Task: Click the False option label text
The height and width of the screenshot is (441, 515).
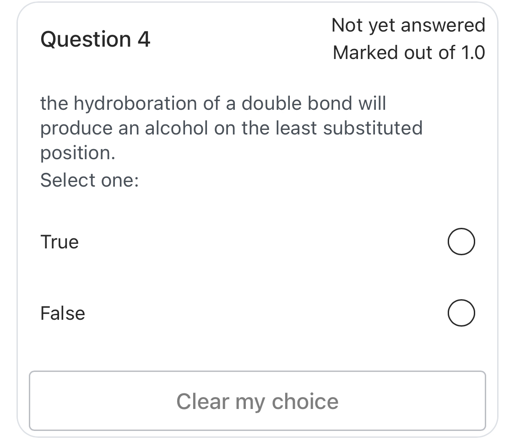Action: pyautogui.click(x=62, y=313)
